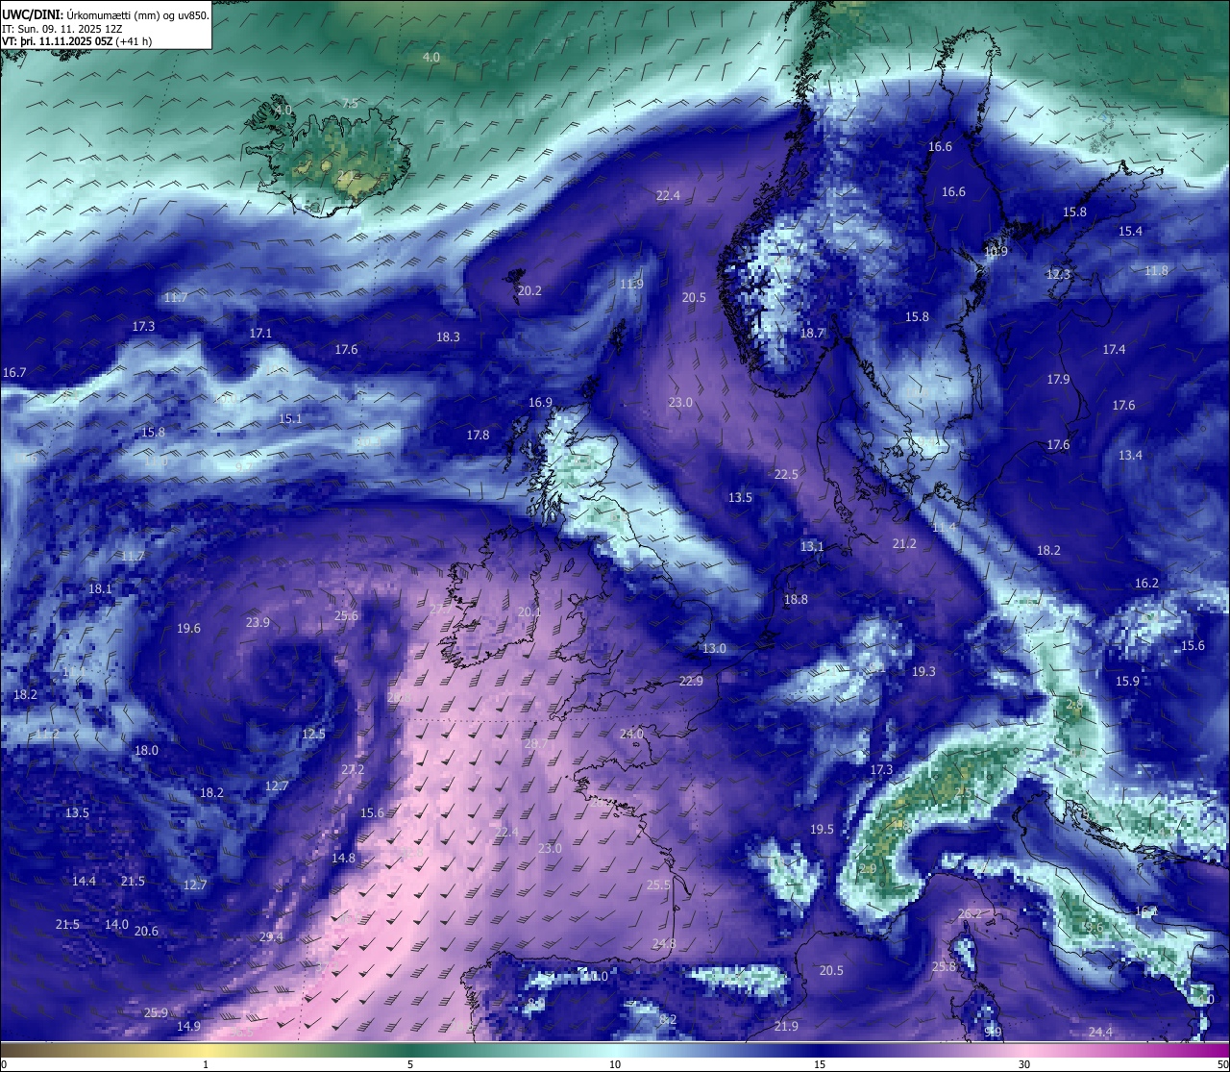This screenshot has height=1072, width=1230.
Task: Click the colour bar tick label 5
Action: [x=410, y=1064]
